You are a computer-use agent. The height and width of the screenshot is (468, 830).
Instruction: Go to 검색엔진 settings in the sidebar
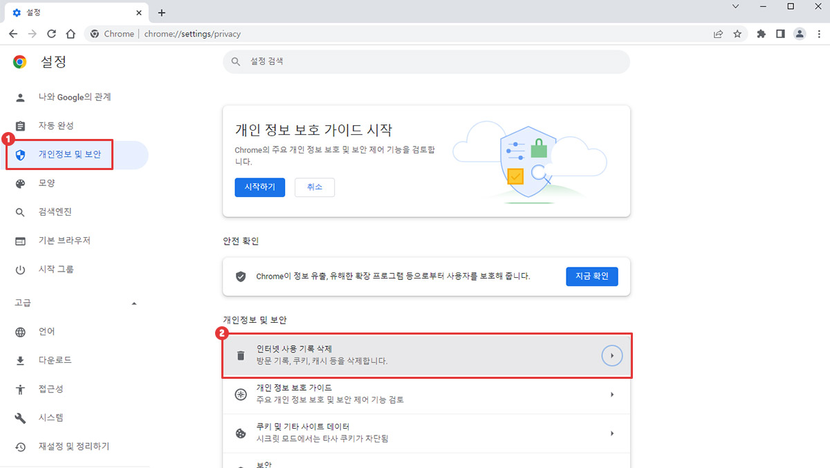click(x=55, y=212)
